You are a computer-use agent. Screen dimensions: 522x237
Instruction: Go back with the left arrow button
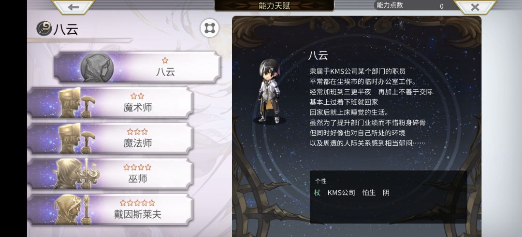[x=73, y=7]
